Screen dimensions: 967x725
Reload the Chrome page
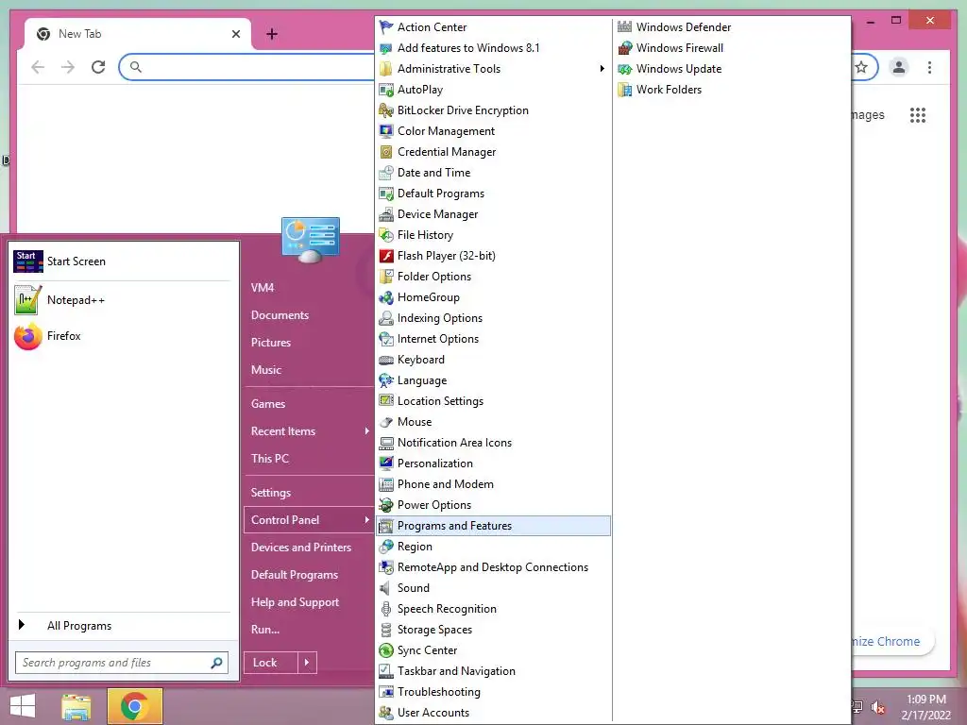98,67
